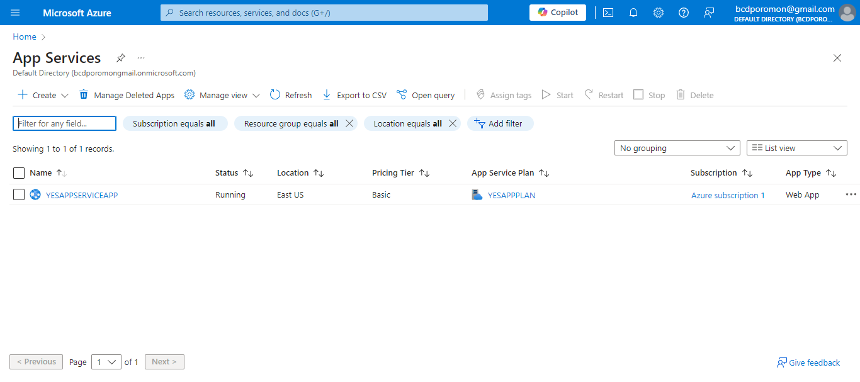Screen dimensions: 860x382
Task: Open the portal hamburger menu
Action: (x=15, y=13)
